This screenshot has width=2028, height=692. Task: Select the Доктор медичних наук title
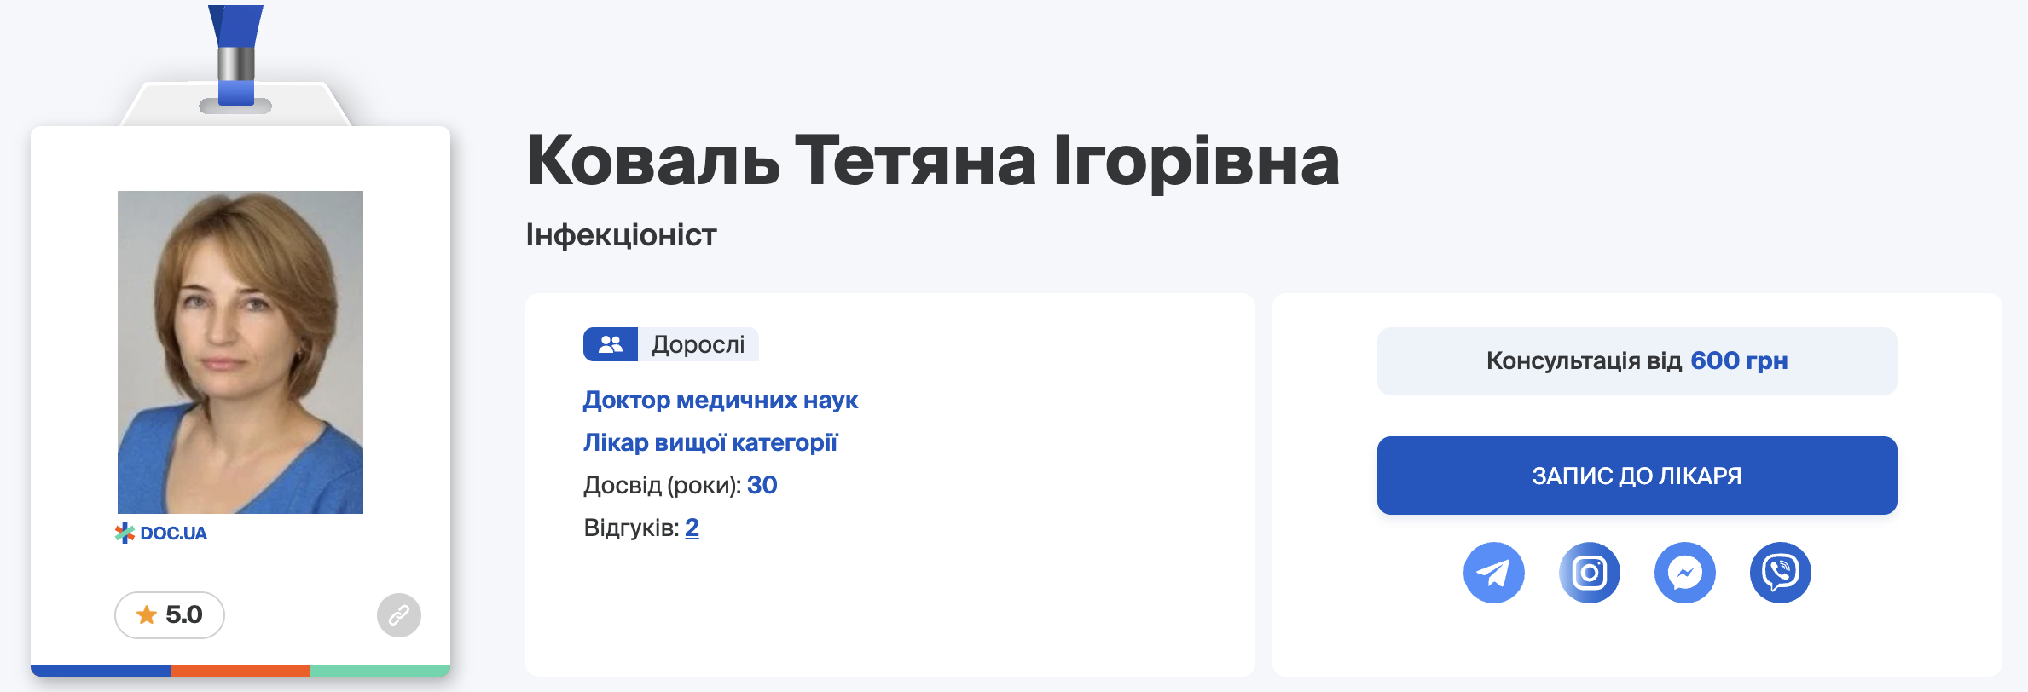coord(721,401)
